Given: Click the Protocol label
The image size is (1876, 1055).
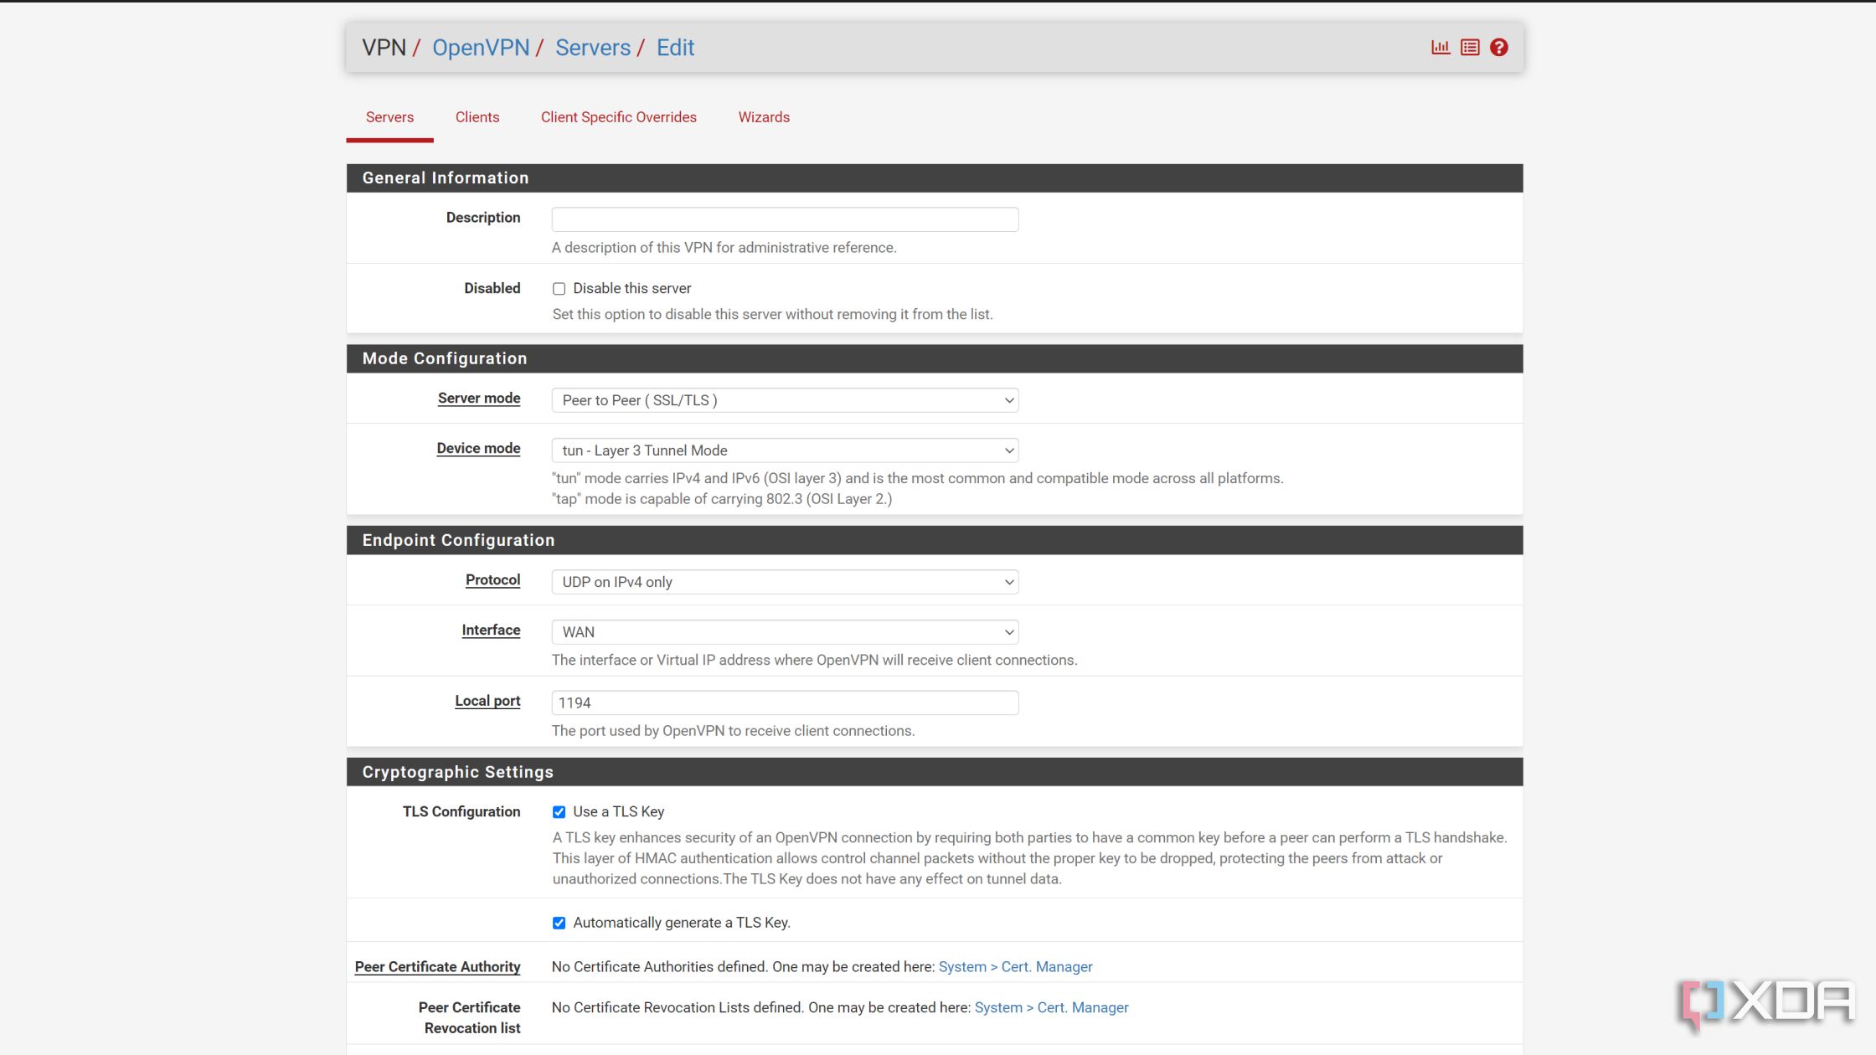Looking at the screenshot, I should pyautogui.click(x=492, y=580).
